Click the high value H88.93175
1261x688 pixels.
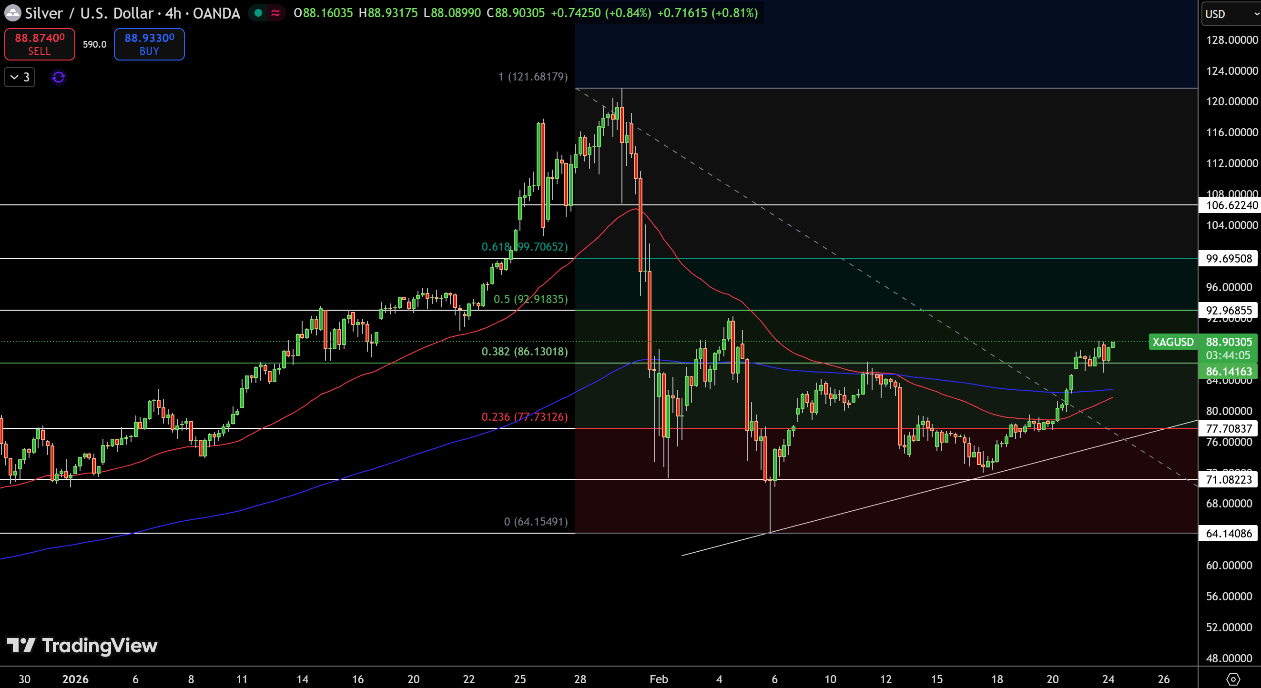388,13
